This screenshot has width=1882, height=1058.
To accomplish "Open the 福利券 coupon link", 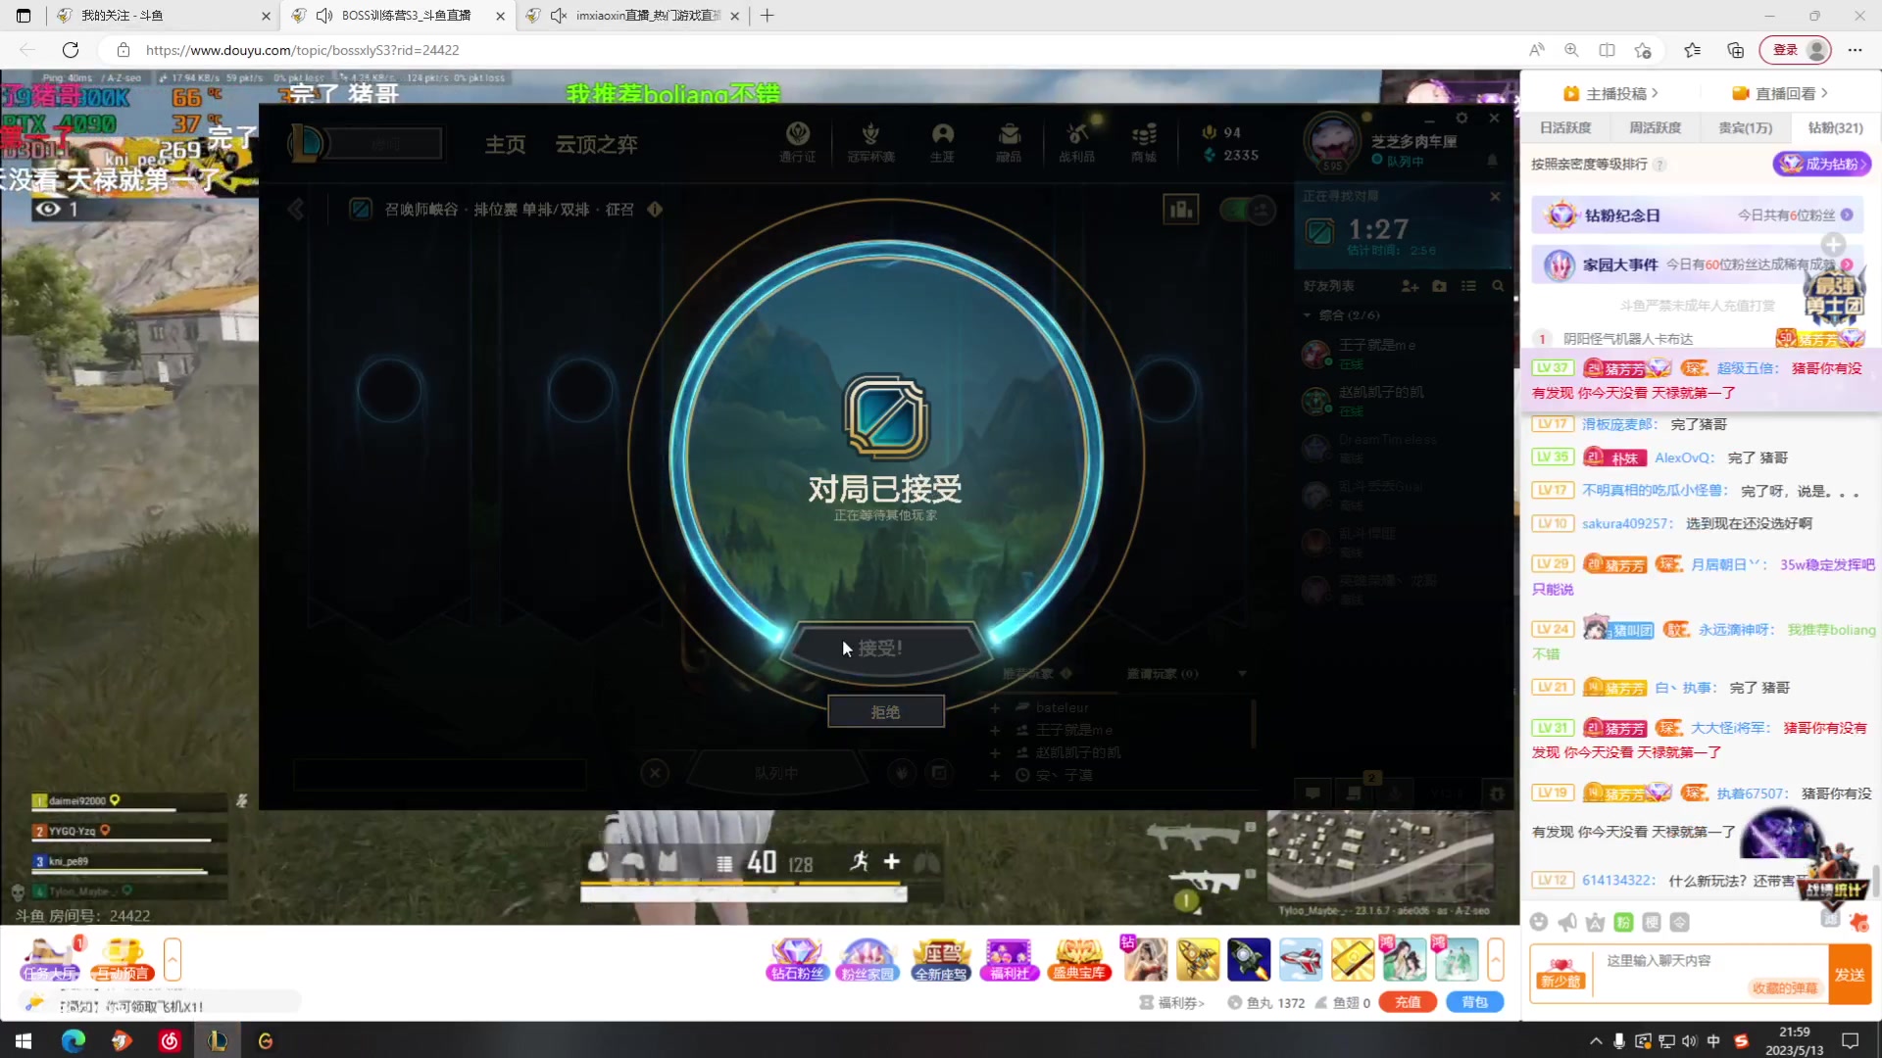I will [1172, 1002].
